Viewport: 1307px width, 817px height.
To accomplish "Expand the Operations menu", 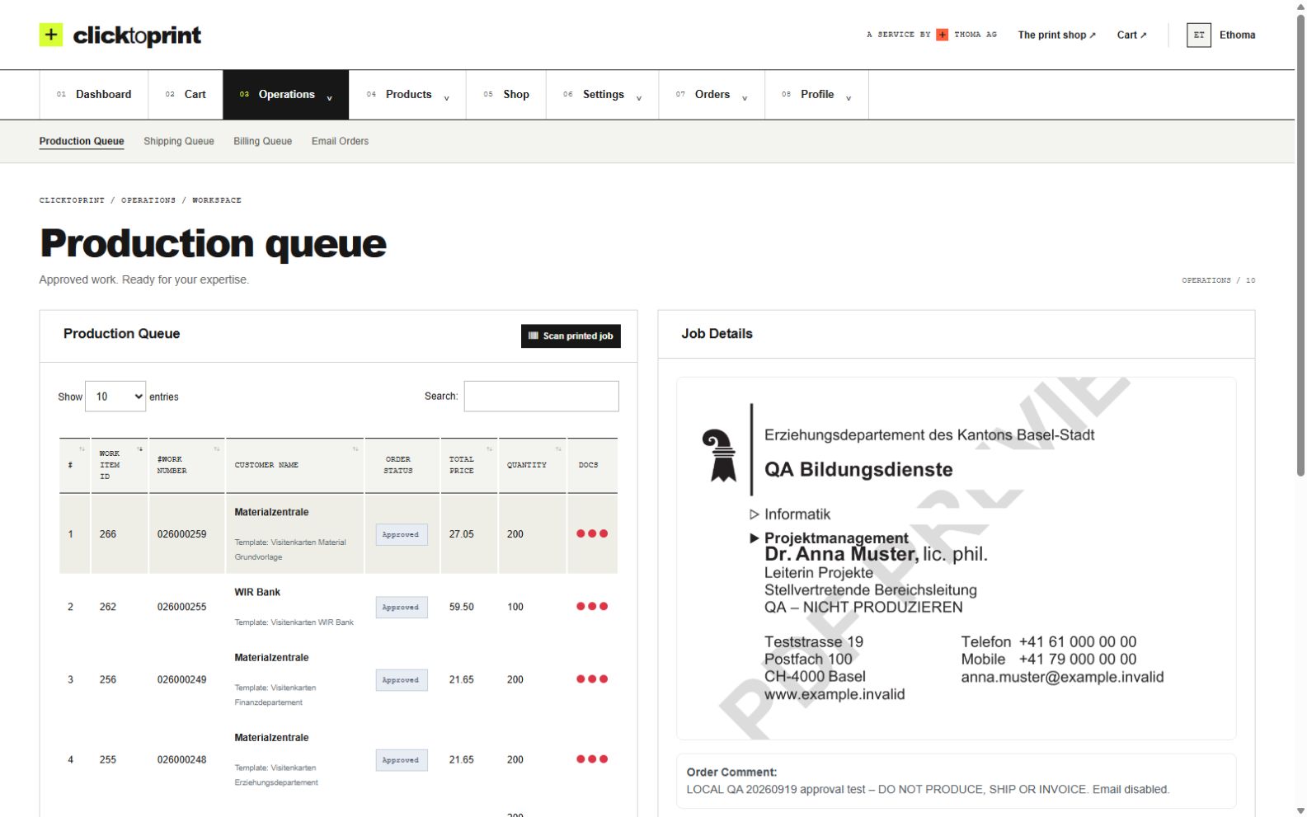I will (x=285, y=95).
